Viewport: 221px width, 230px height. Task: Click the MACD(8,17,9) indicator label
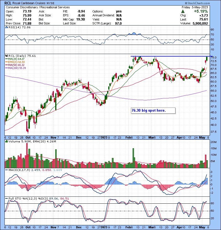tap(19, 170)
